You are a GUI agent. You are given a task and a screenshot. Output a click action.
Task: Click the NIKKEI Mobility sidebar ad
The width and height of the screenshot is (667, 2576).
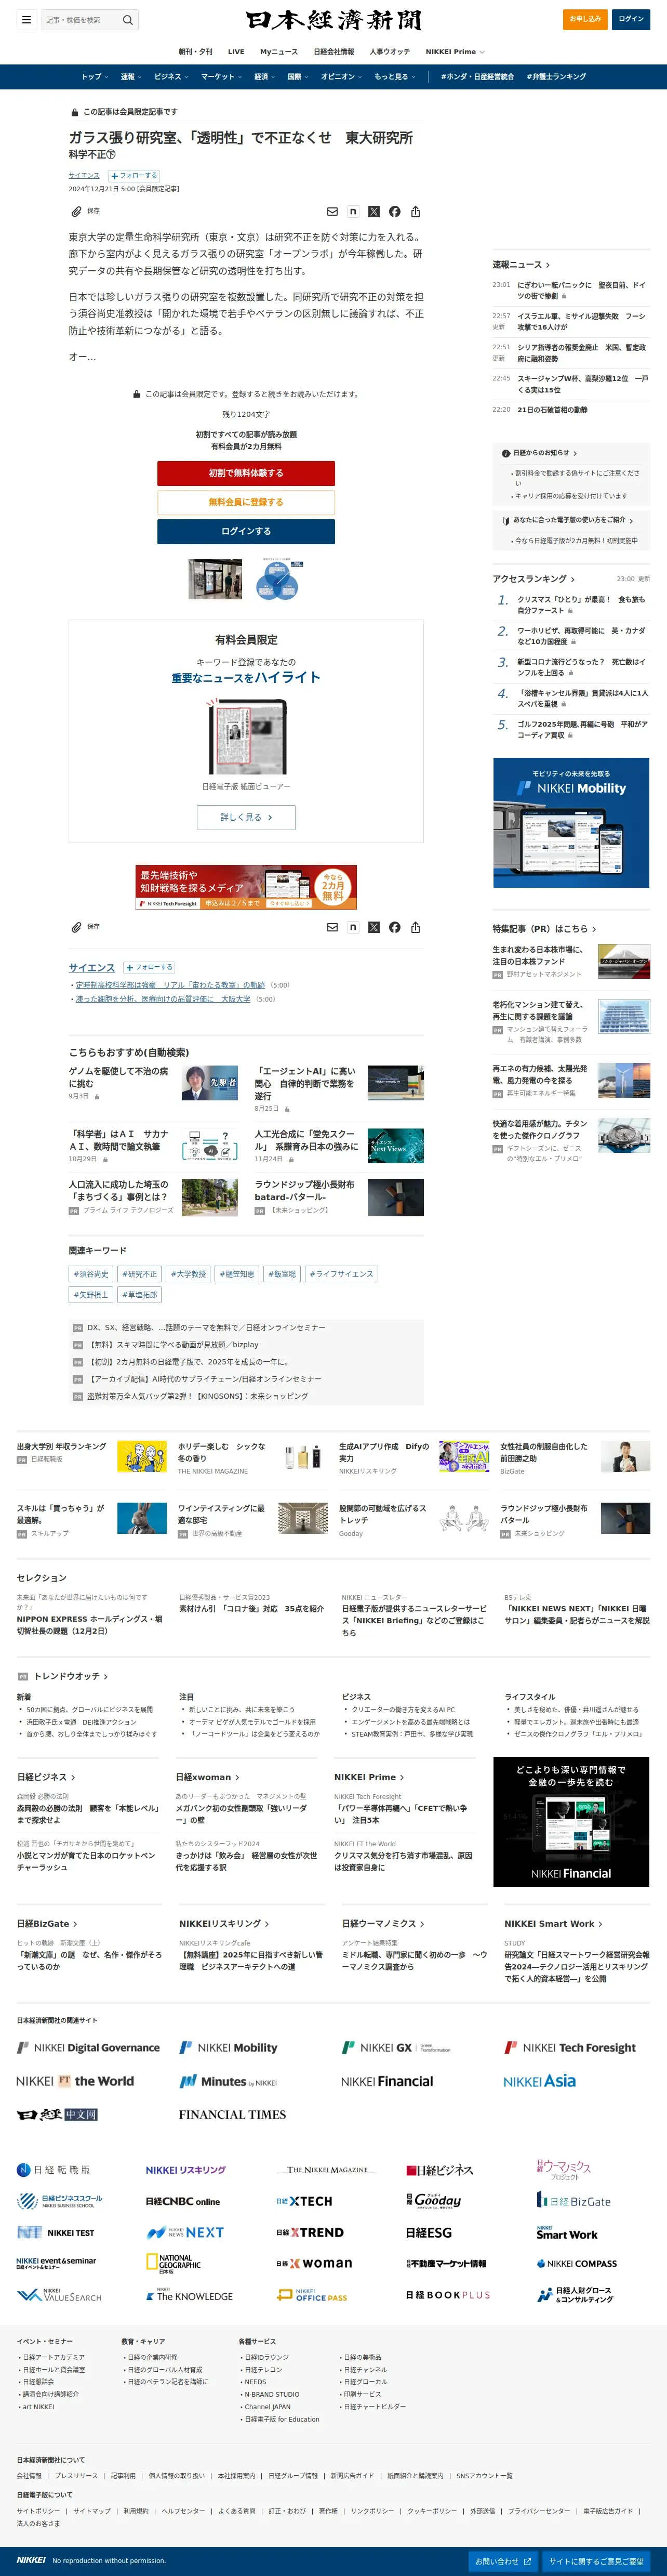[x=571, y=822]
